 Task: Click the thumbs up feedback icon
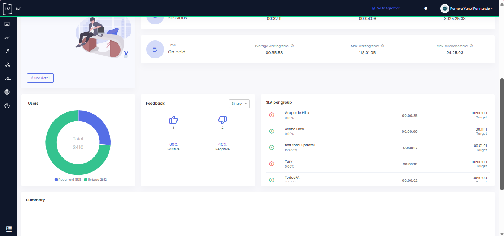click(x=173, y=119)
